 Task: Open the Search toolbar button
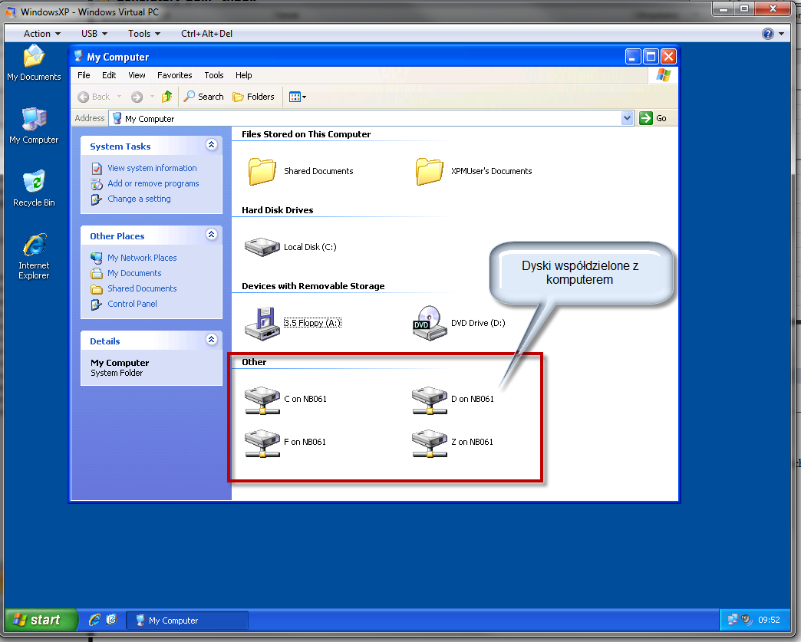tap(204, 97)
